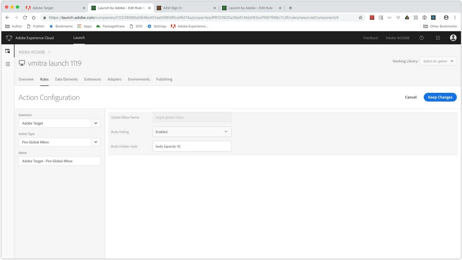Close the Adobe Target browser tab

click(84, 8)
